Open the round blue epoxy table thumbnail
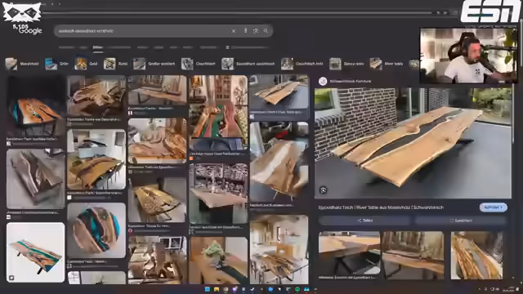 click(96, 230)
